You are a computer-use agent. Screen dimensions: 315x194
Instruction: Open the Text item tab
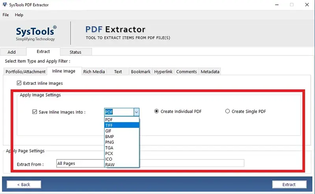coord(118,71)
